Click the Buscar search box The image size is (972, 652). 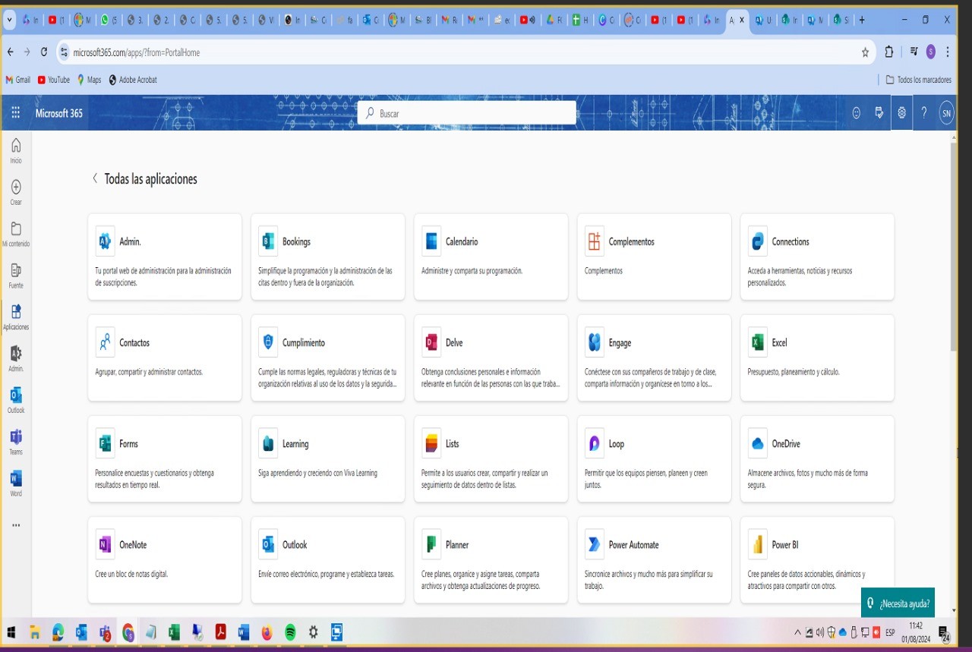[467, 113]
